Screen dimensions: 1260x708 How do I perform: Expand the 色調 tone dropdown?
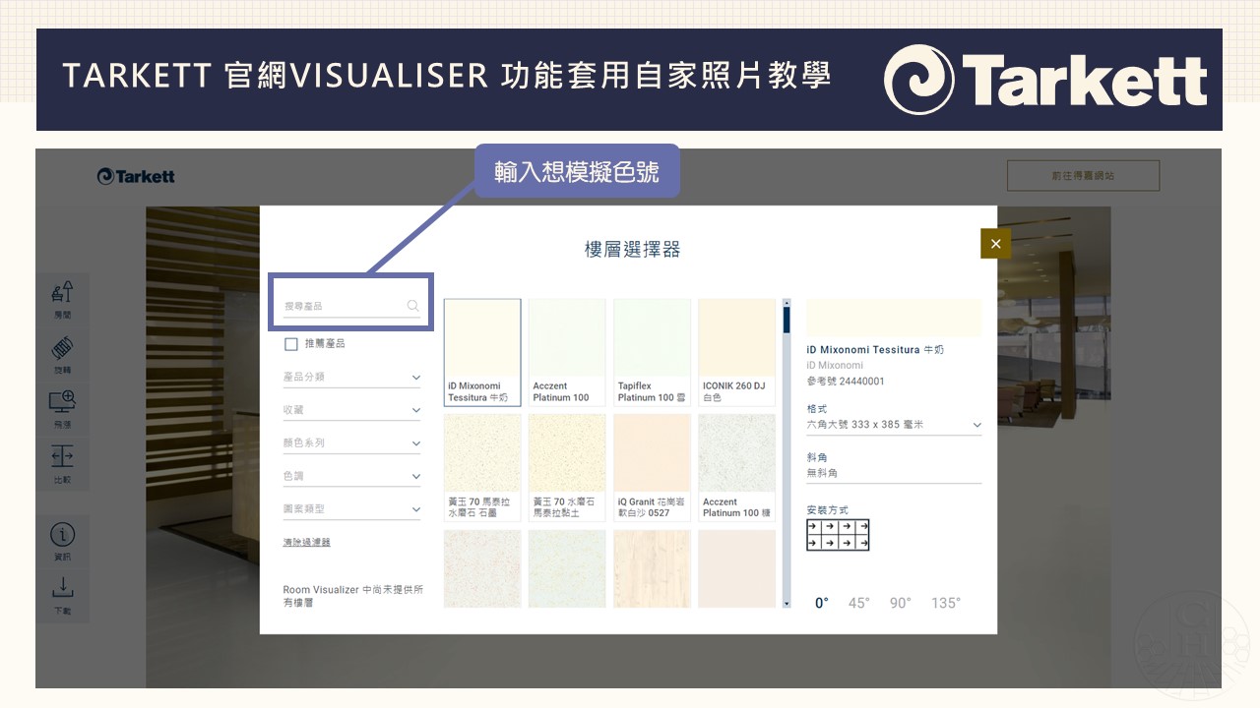pos(352,477)
